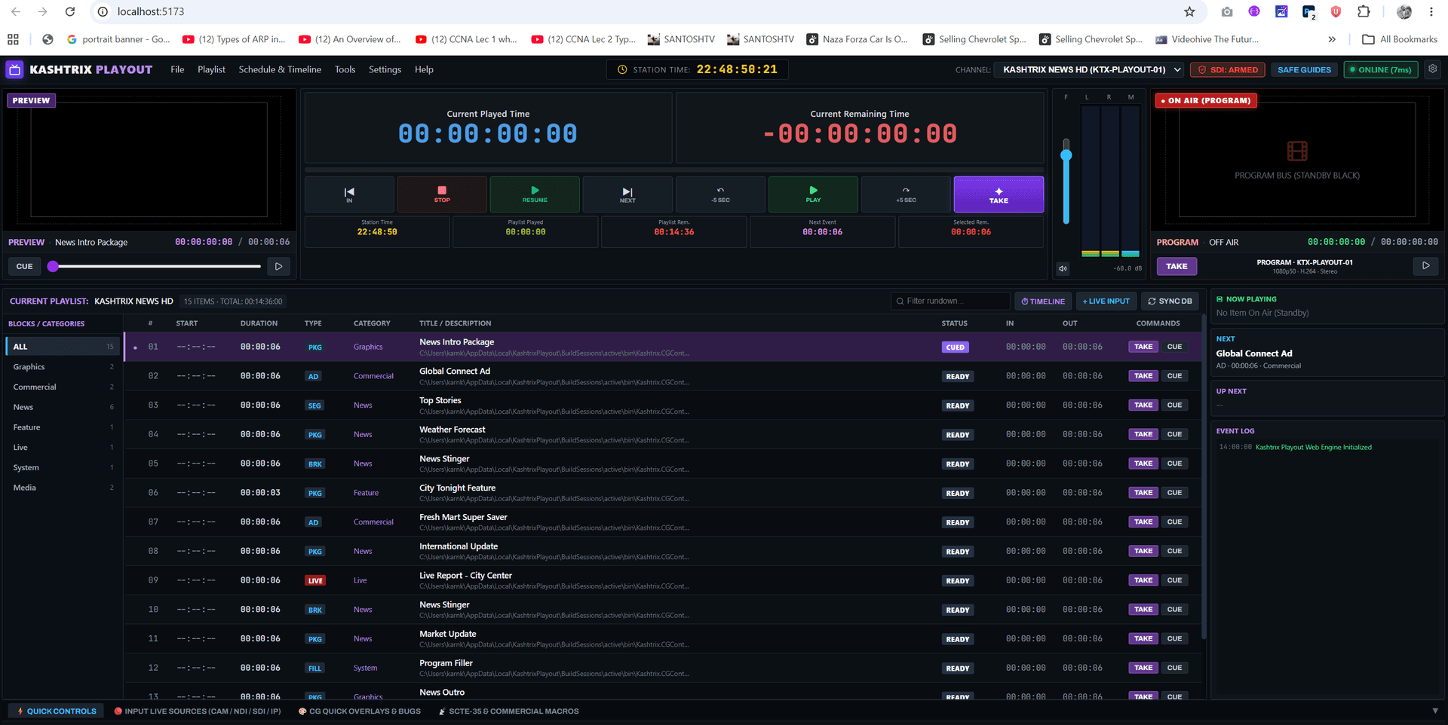Mute audio using the speaker icon
1448x725 pixels.
1063,268
